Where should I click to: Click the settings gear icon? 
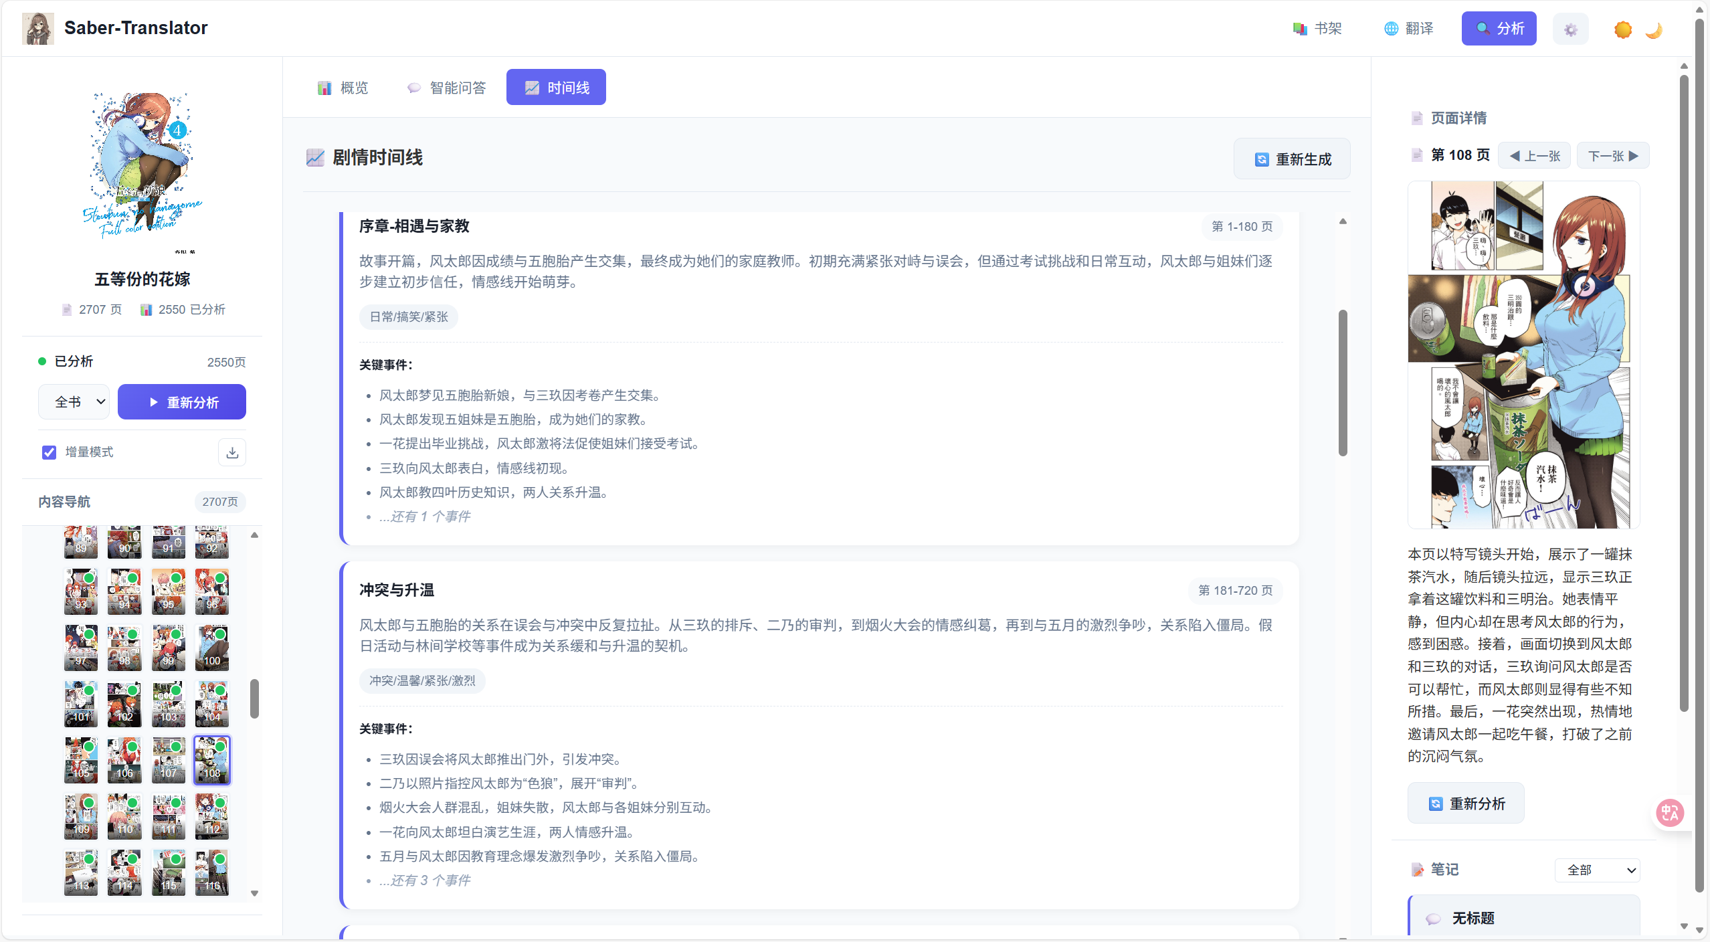(1570, 29)
